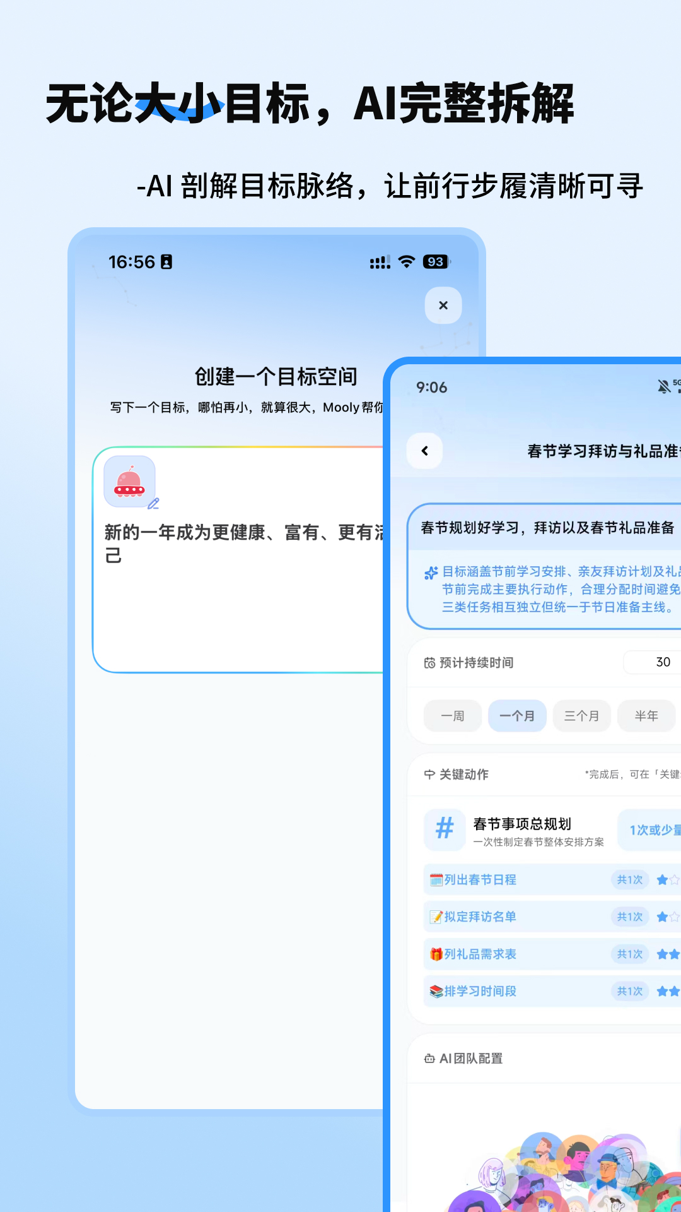Open the 拟定拜访名单 action row

point(552,917)
